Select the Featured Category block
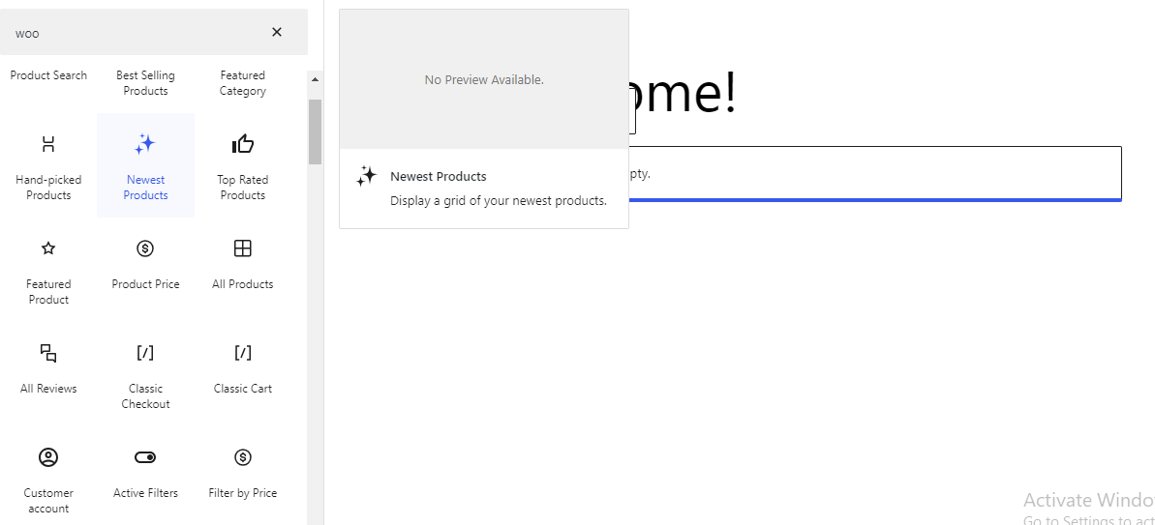The image size is (1155, 525). click(242, 83)
